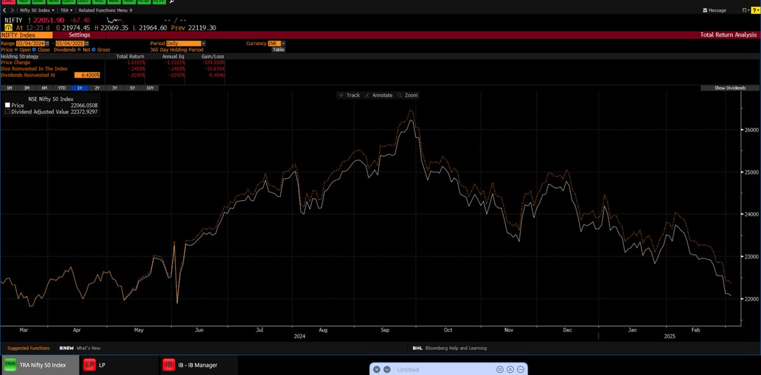Select the 1M range tab

click(9, 88)
